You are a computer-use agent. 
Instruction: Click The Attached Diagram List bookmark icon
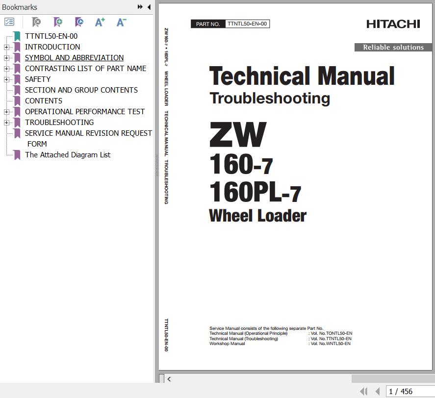point(17,155)
